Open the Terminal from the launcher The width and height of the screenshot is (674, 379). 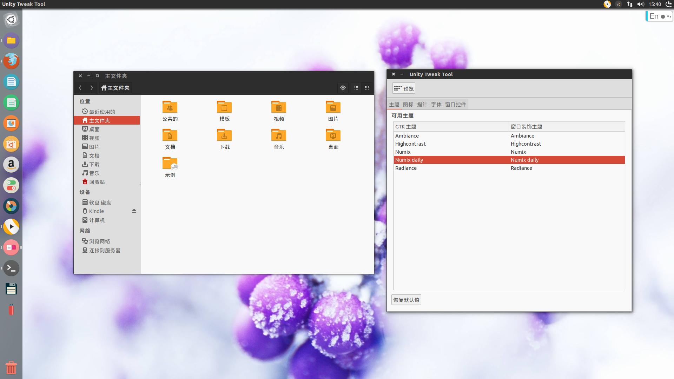point(11,268)
